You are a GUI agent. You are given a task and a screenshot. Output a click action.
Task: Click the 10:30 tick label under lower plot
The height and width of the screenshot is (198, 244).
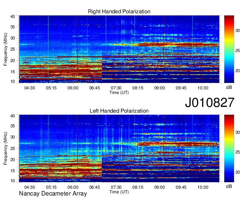[203, 187]
